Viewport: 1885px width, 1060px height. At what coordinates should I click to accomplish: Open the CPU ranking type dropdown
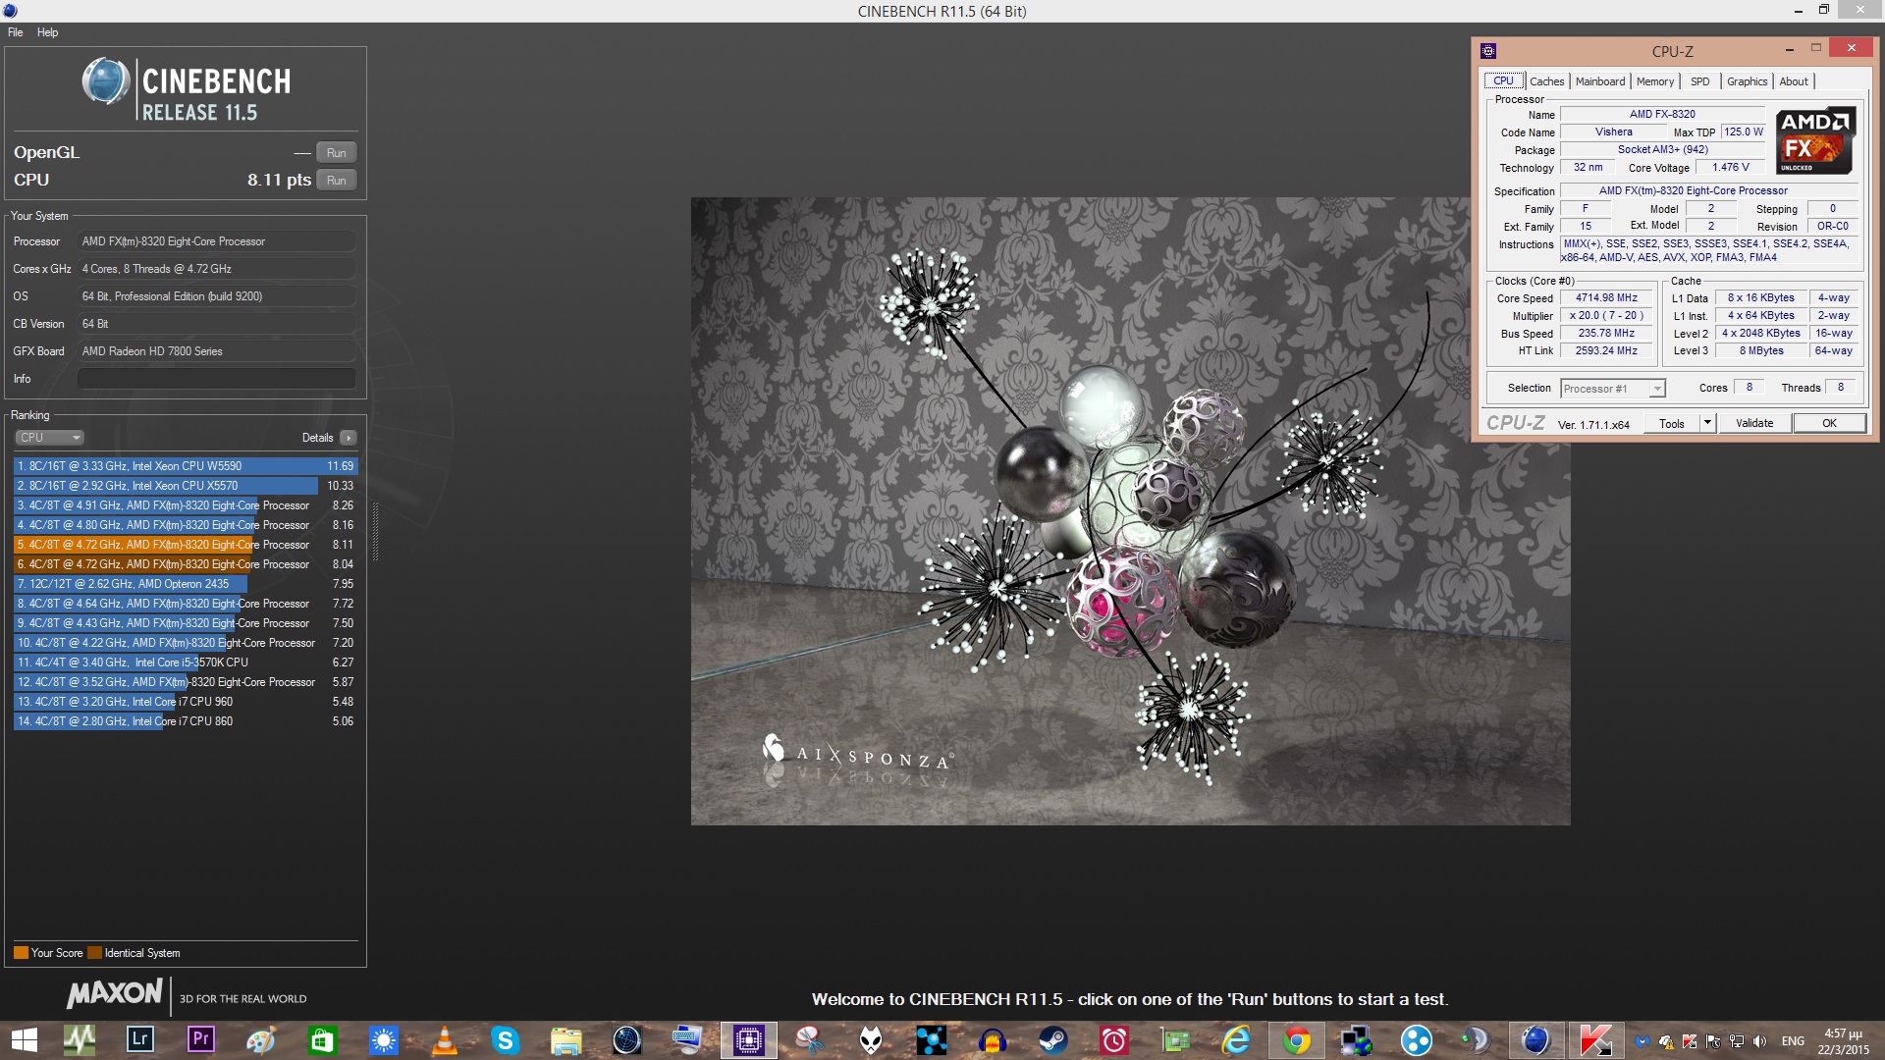49,438
